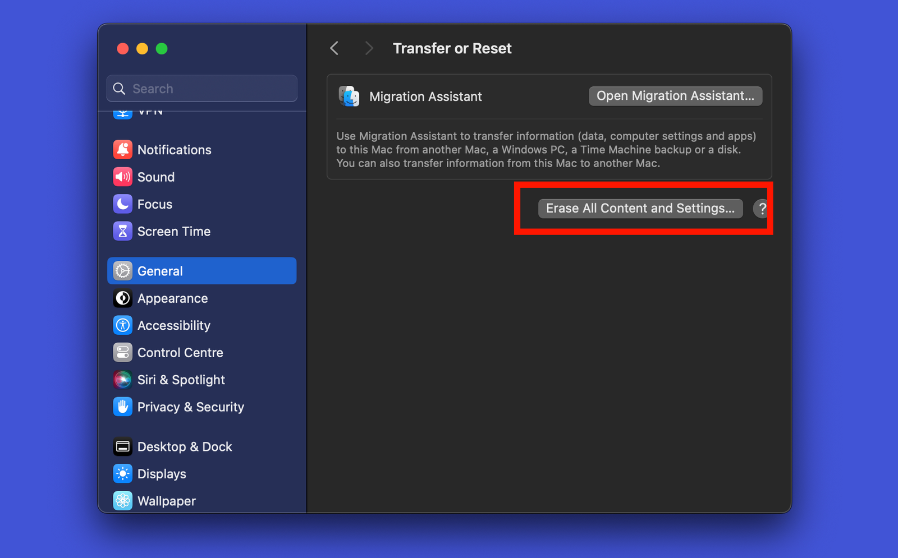The height and width of the screenshot is (558, 898).
Task: Select Accessibility in the sidebar
Action: [x=174, y=325]
